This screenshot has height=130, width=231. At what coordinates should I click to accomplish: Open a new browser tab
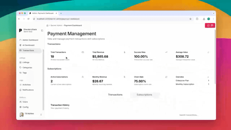[x=61, y=13]
